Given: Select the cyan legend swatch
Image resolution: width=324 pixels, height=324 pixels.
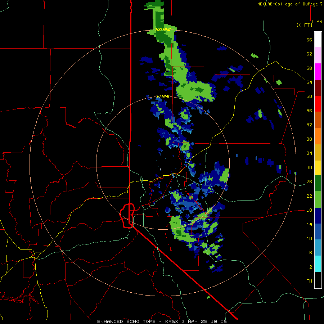Looking at the screenshot, I should (x=318, y=264).
